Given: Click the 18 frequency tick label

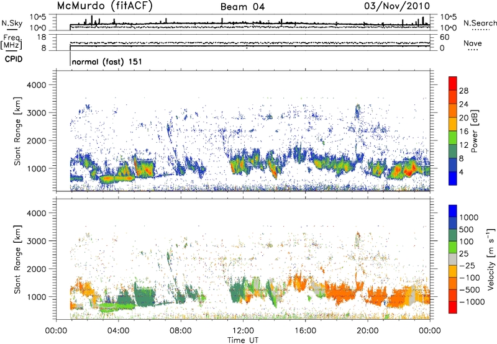Looking at the screenshot, I should pos(42,37).
